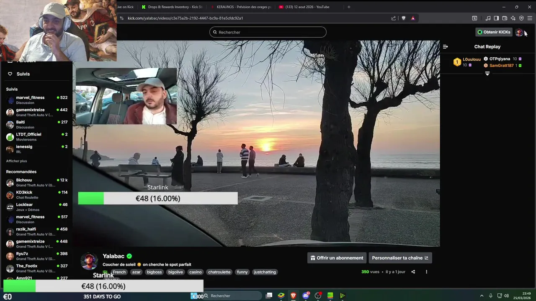This screenshot has height=301, width=536.
Task: Open Discord from the taskbar
Action: point(306,296)
